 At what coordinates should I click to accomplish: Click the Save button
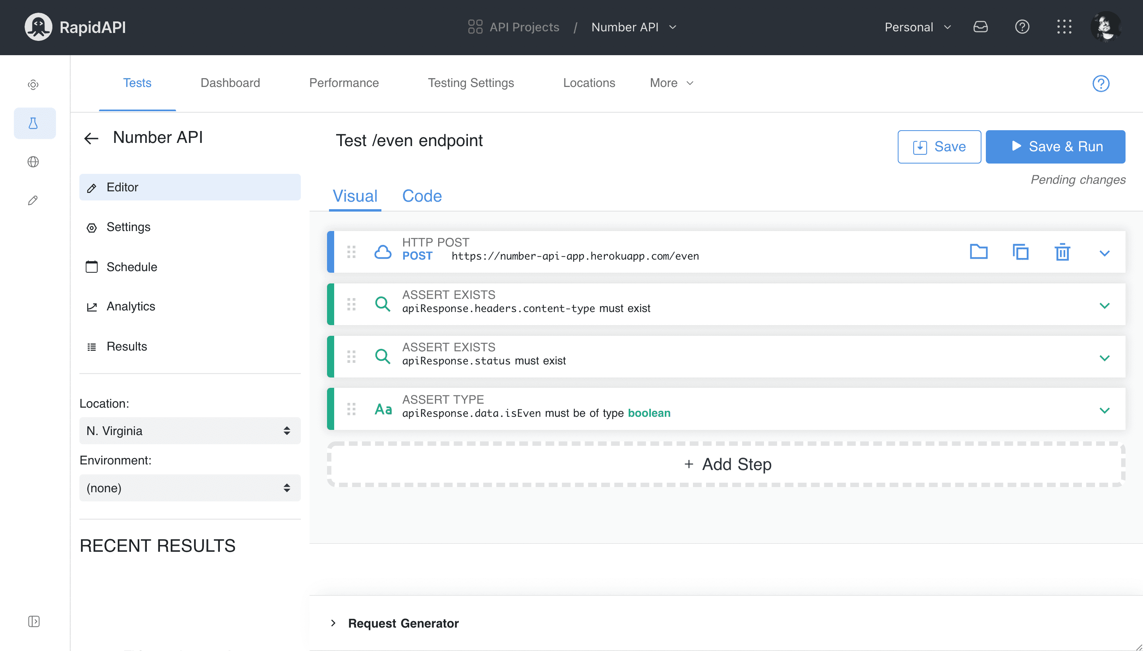pyautogui.click(x=939, y=146)
